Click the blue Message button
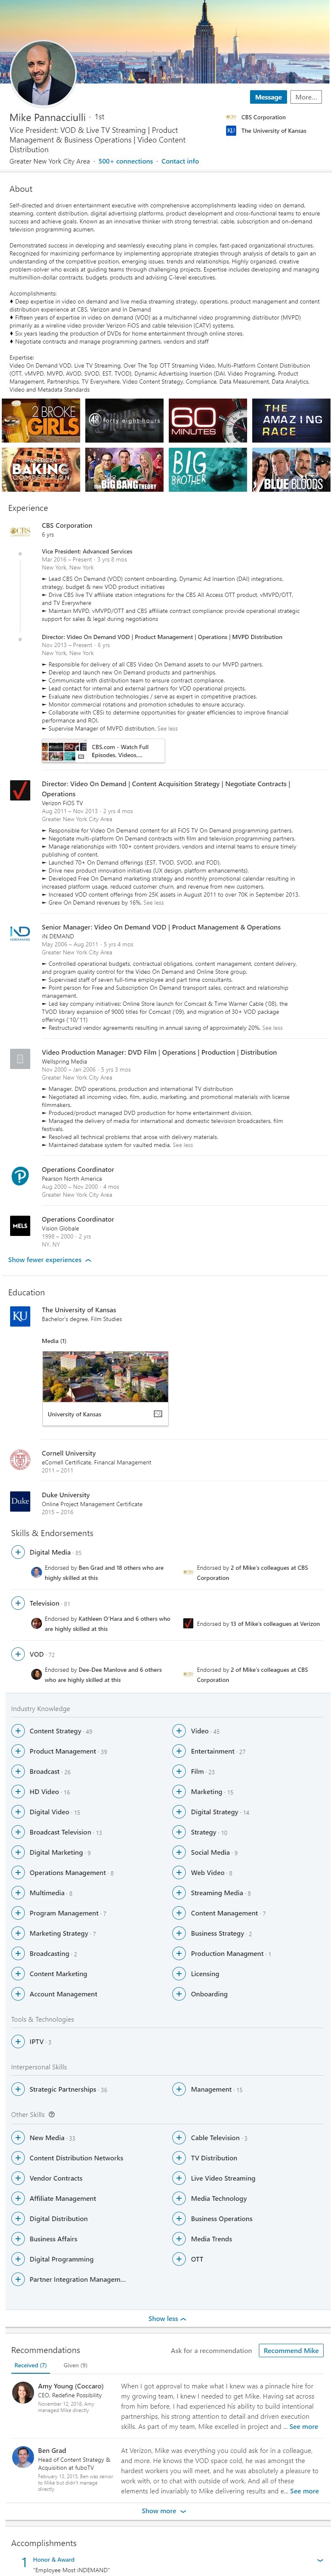Viewport: 332px width, 2576px height. (268, 97)
